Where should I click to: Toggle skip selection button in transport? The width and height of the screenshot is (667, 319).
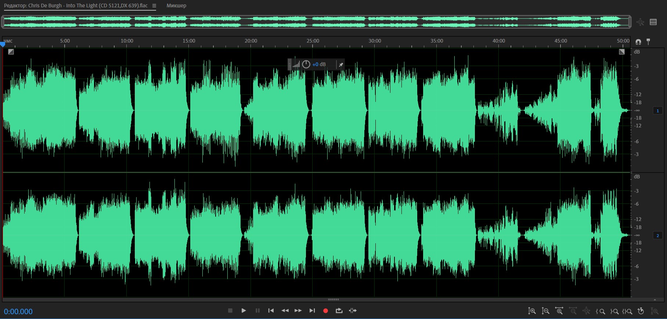pyautogui.click(x=353, y=311)
